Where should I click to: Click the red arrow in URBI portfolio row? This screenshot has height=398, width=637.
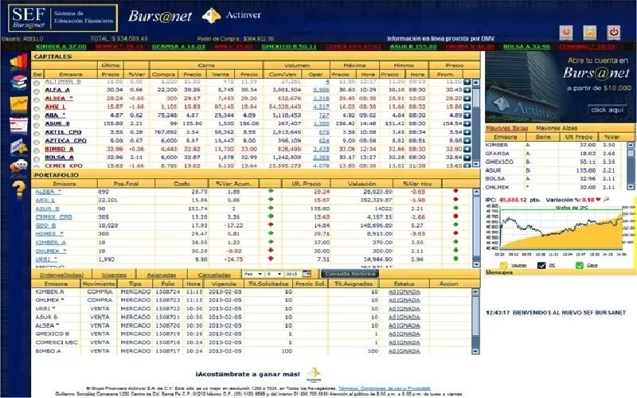pos(271,258)
